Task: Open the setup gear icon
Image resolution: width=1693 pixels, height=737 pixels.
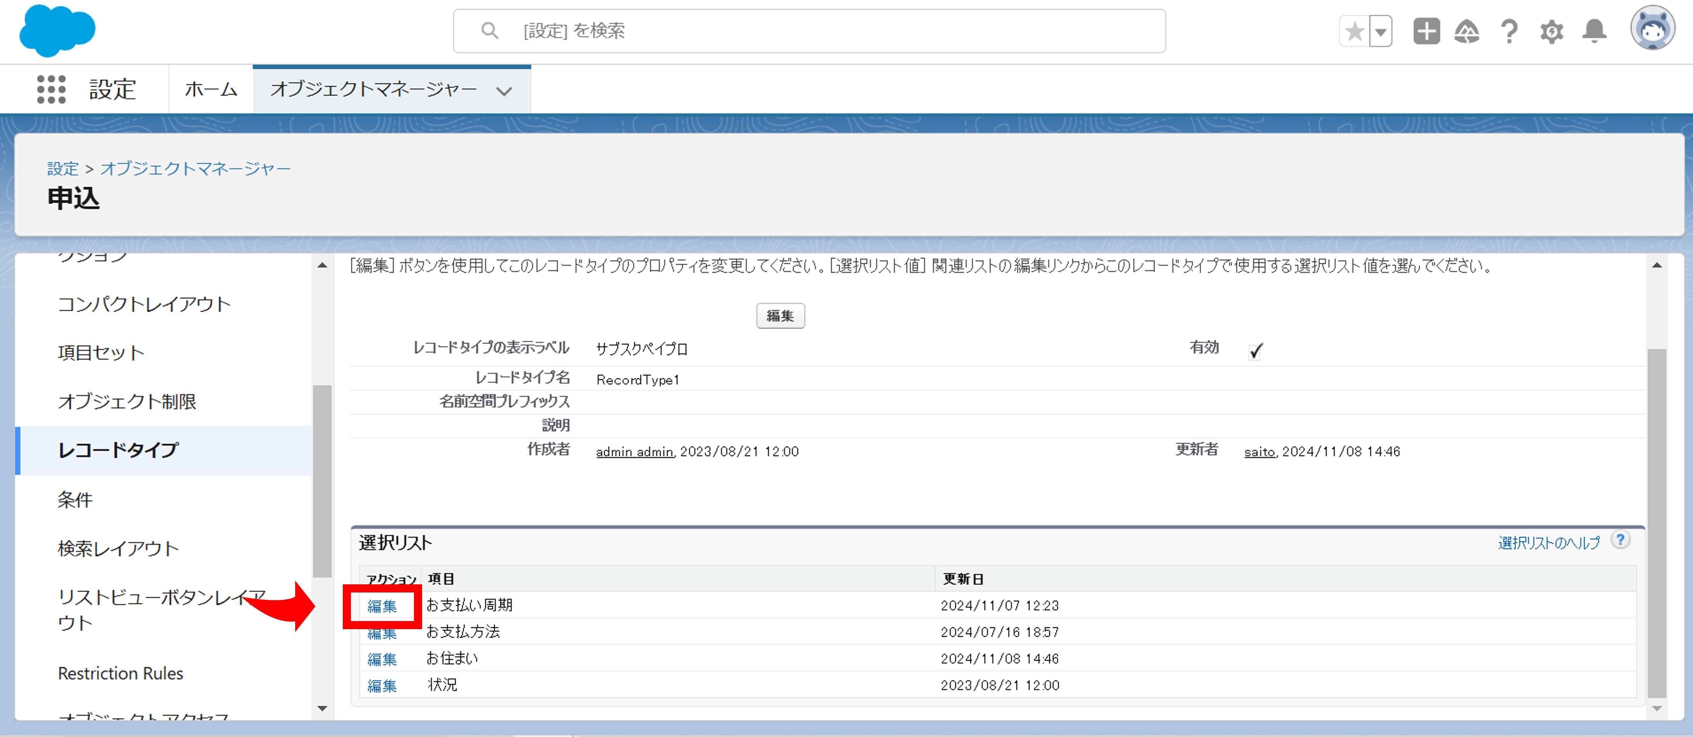Action: [1551, 32]
